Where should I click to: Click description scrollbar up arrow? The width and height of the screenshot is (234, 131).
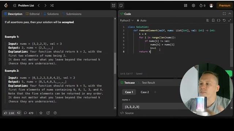tap(115, 19)
